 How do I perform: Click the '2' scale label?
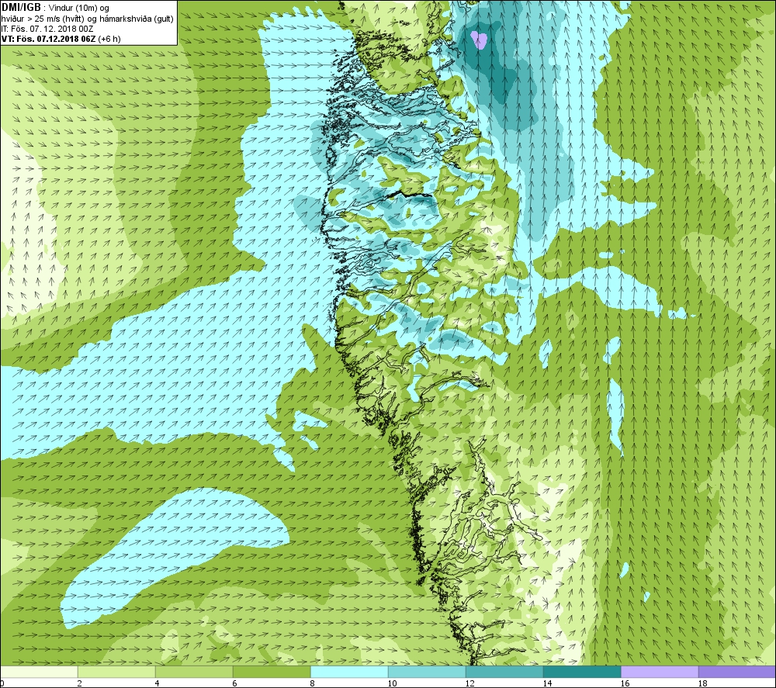79,683
